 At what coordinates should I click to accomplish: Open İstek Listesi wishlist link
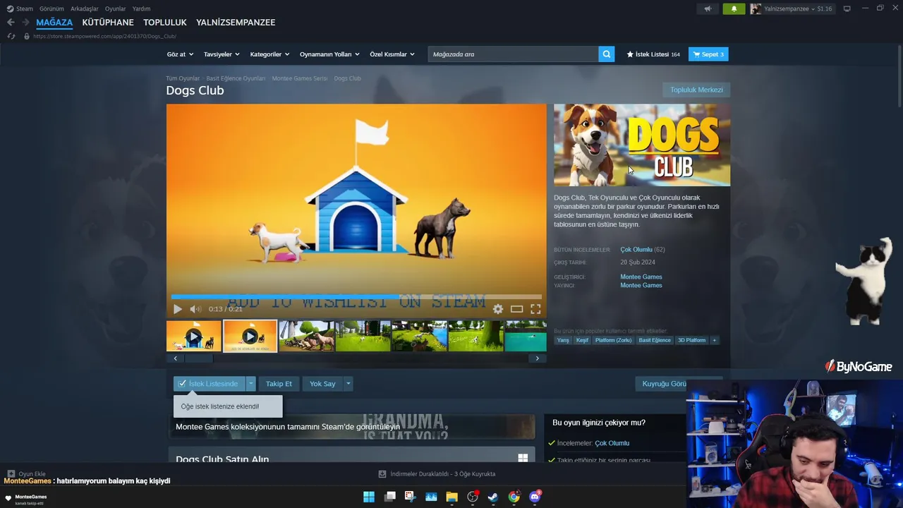tap(653, 54)
